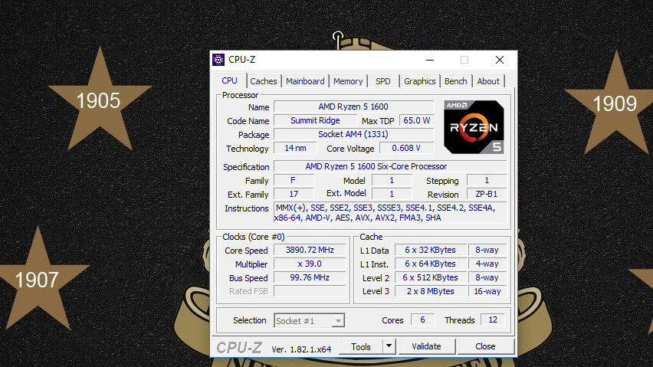Click the Bus Speed value 99.76 MHz
This screenshot has height=367, width=653.
coord(310,277)
